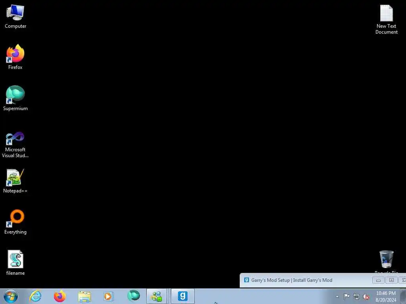This screenshot has height=304, width=406.
Task: Click the Garry's Mod Setup window title
Action: (291, 280)
